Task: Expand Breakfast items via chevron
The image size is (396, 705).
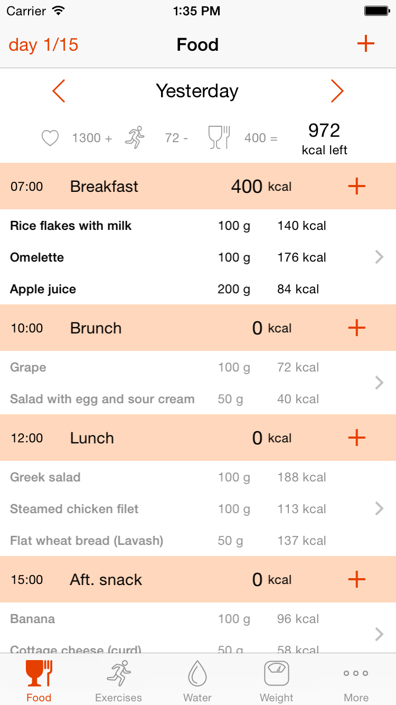Action: click(x=379, y=257)
